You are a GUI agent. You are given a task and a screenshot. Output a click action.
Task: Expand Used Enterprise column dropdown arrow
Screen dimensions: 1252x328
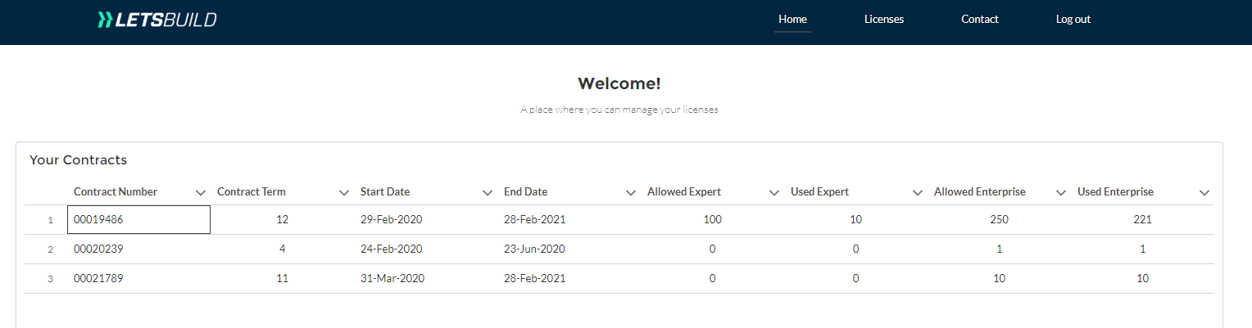(1204, 192)
